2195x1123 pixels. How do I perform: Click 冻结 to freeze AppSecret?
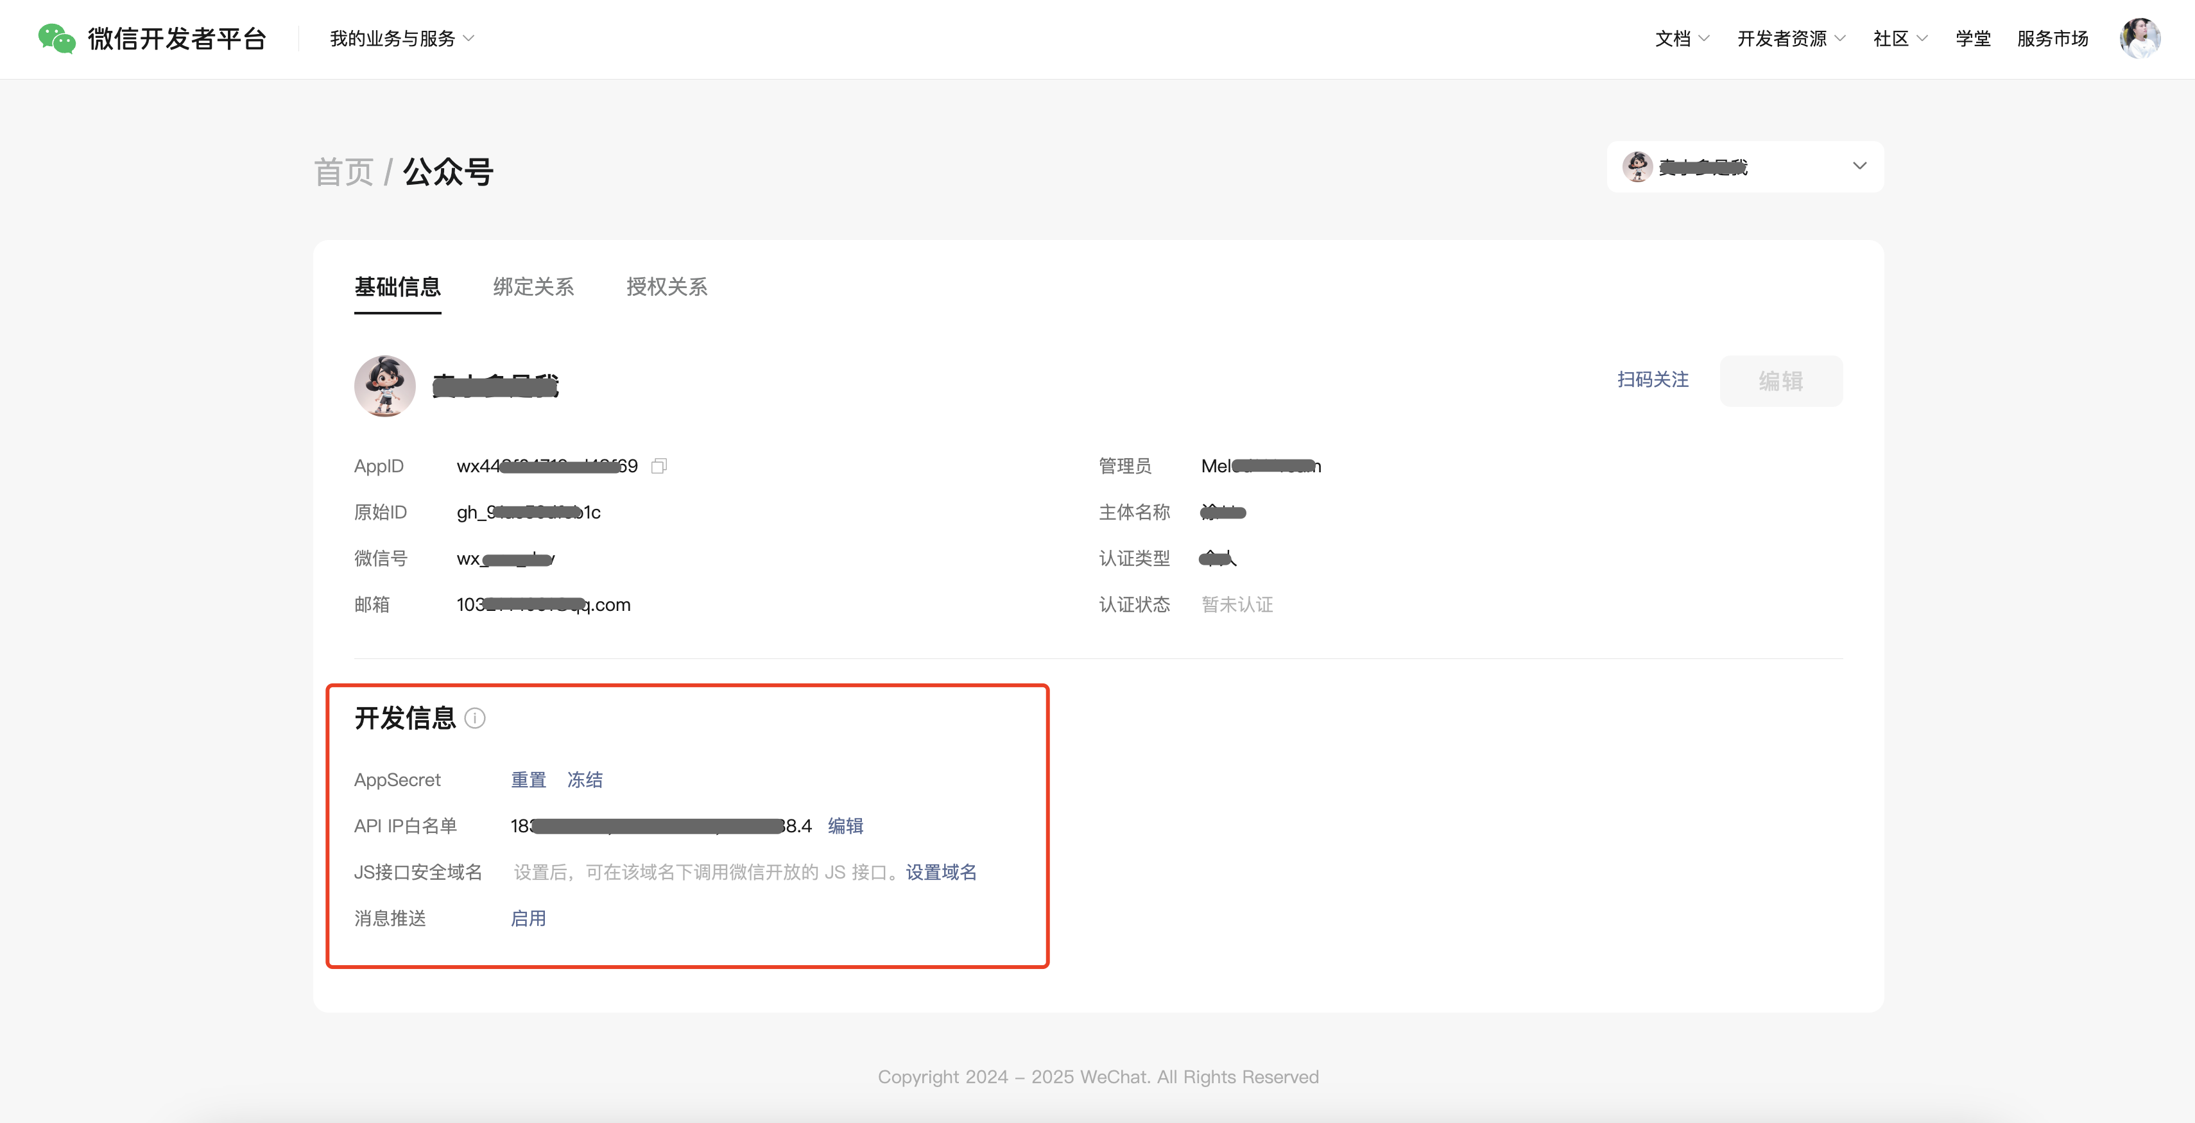585,780
